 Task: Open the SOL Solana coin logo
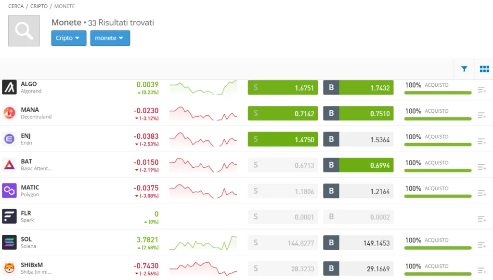10,242
